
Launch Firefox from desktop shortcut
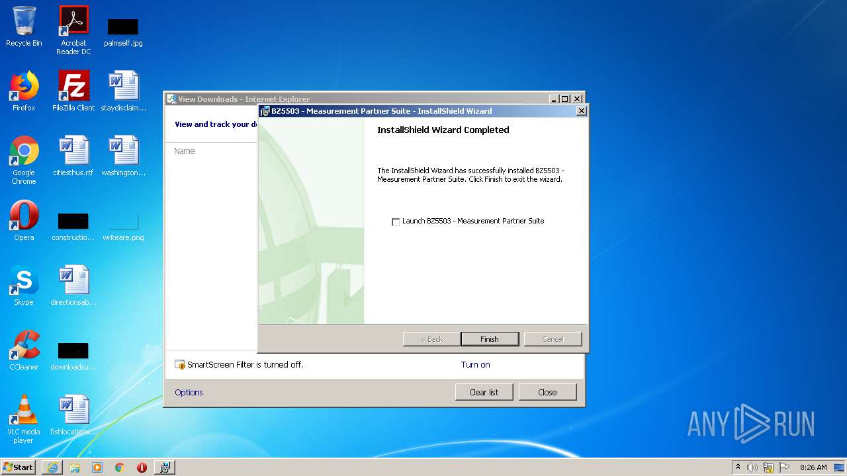24,91
